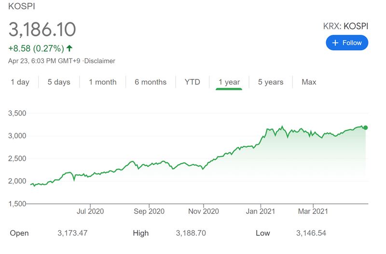Select the 1 month tab
The width and height of the screenshot is (386, 254).
[102, 82]
